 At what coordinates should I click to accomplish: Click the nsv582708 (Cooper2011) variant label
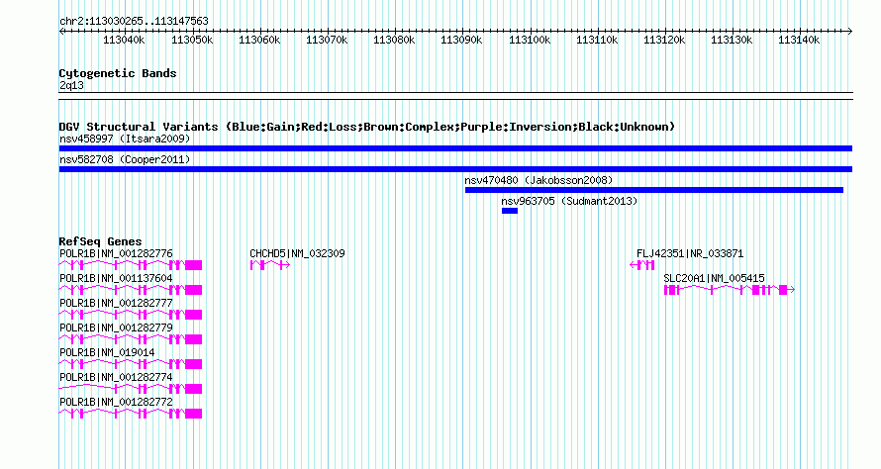coord(125,159)
